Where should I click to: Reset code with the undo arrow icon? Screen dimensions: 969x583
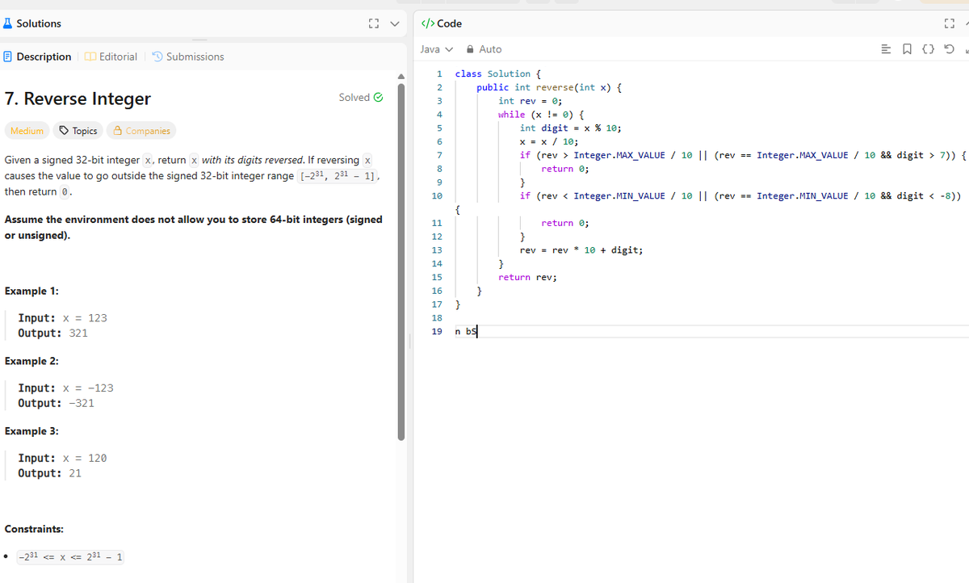[948, 49]
